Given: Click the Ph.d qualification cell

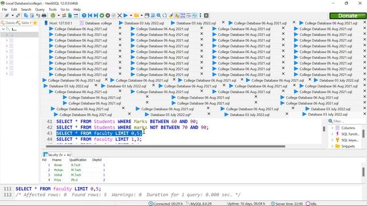Looking at the screenshot, I should [x=74, y=180].
